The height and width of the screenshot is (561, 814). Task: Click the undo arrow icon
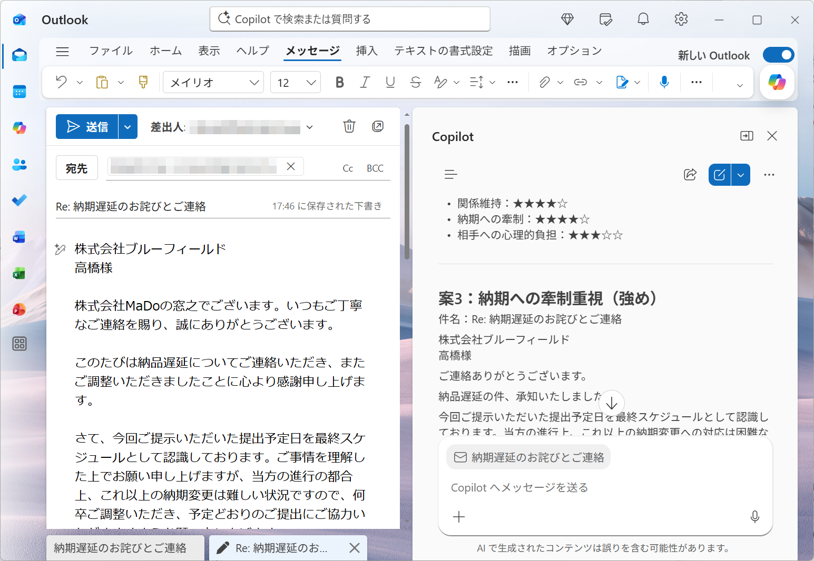tap(61, 82)
